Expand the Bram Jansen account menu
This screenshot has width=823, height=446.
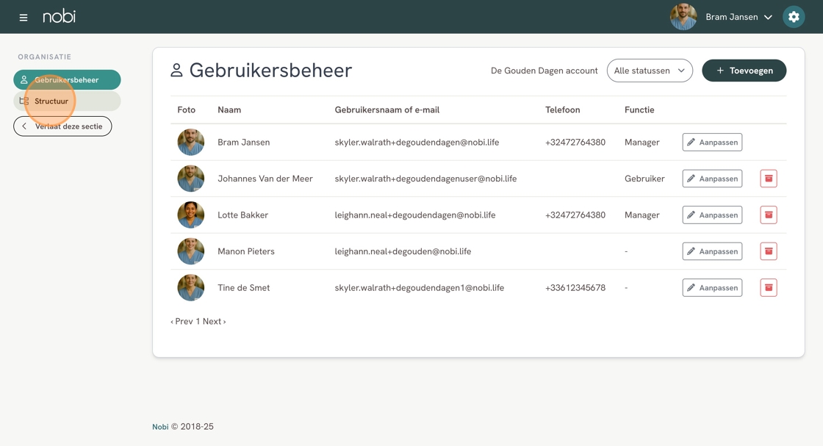(x=739, y=18)
